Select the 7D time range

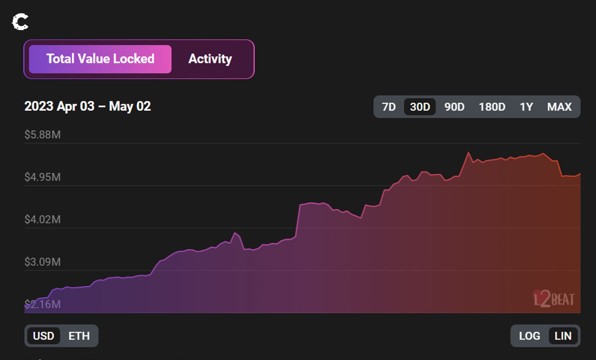click(388, 107)
